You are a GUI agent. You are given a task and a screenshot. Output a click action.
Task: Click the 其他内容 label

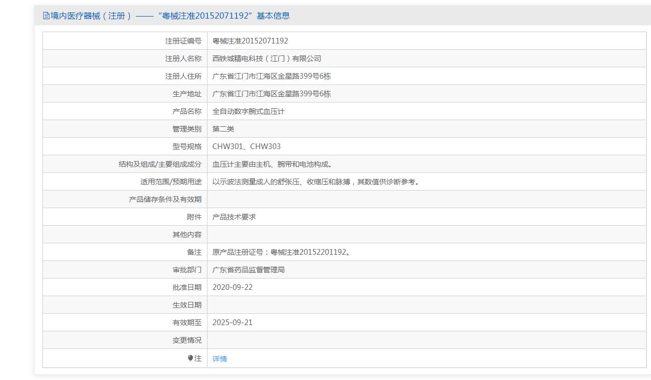pos(187,235)
